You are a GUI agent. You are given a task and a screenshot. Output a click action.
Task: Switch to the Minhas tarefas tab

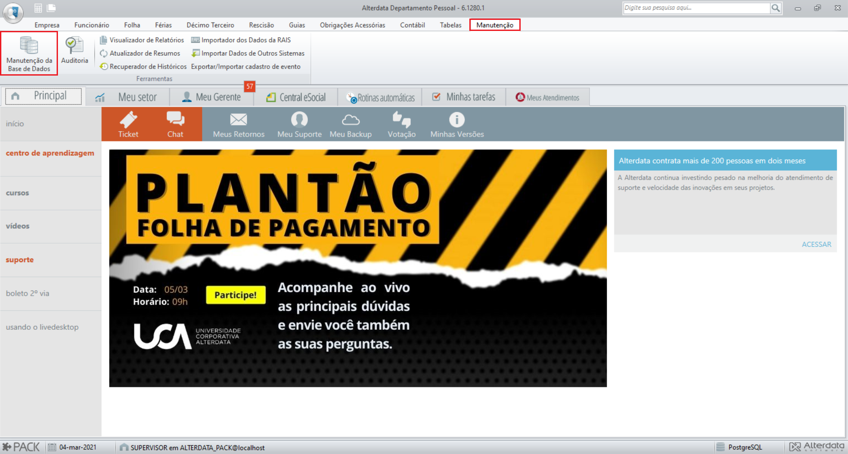464,97
